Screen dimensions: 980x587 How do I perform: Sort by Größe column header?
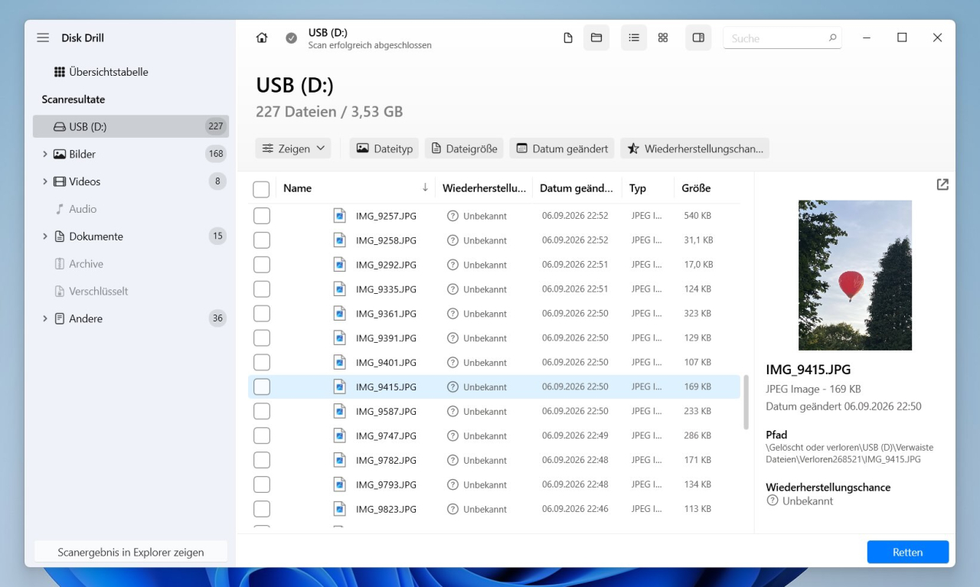coord(696,188)
